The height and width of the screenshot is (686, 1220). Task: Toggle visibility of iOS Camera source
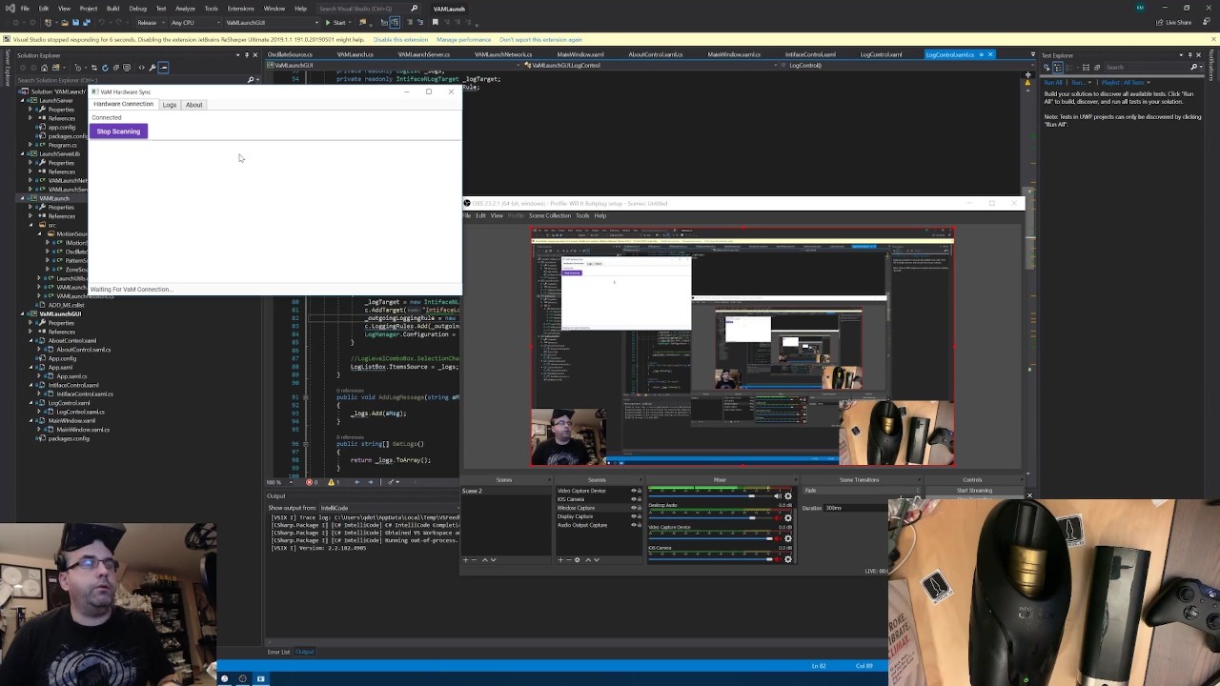pos(634,499)
